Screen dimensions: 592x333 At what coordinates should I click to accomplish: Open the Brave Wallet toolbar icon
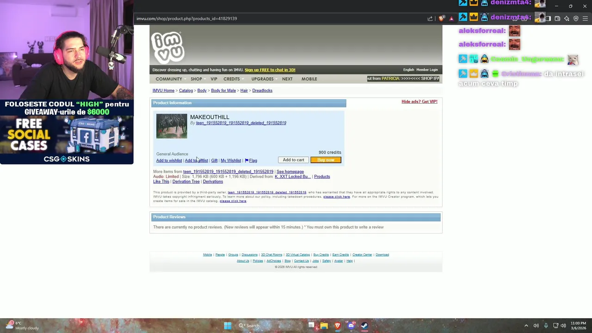pyautogui.click(x=557, y=18)
